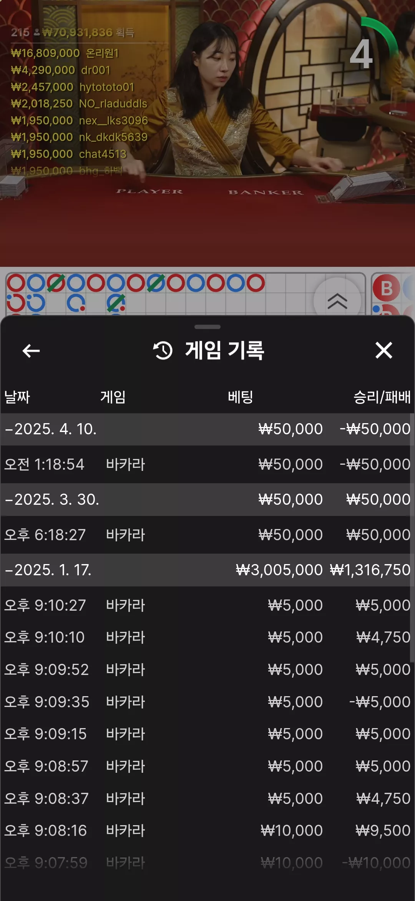This screenshot has height=901, width=415.
Task: Open the 오후 6:18:27 바카라 record
Action: (207, 535)
